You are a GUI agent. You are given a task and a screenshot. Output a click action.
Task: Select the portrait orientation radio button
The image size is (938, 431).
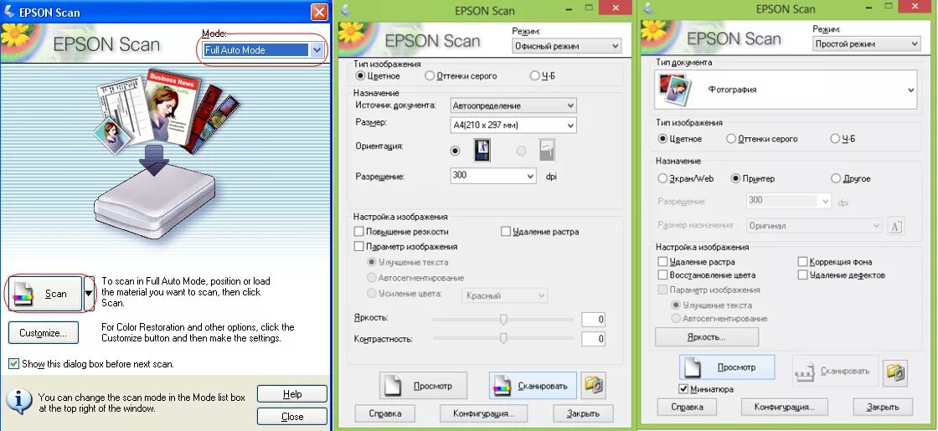pos(456,151)
